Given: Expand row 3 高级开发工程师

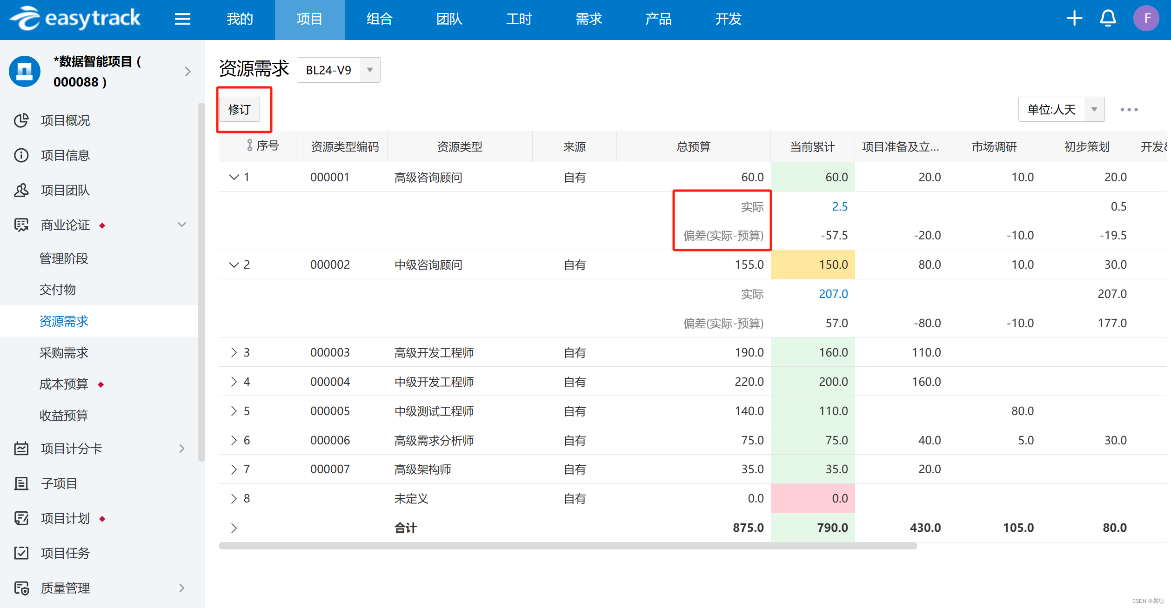Looking at the screenshot, I should pos(234,352).
